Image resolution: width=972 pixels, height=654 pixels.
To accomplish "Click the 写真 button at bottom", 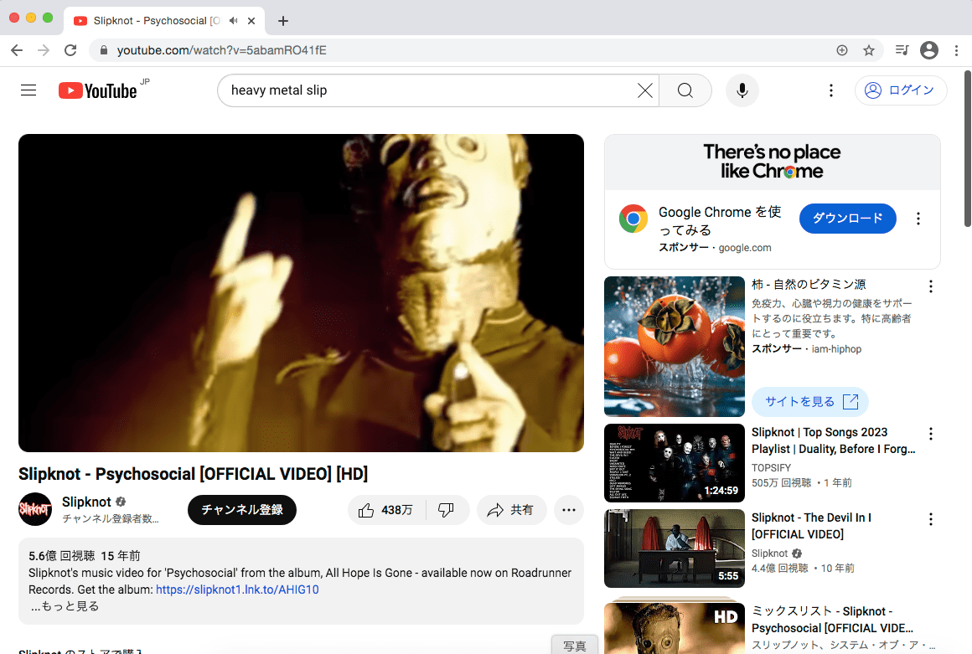I will click(575, 645).
